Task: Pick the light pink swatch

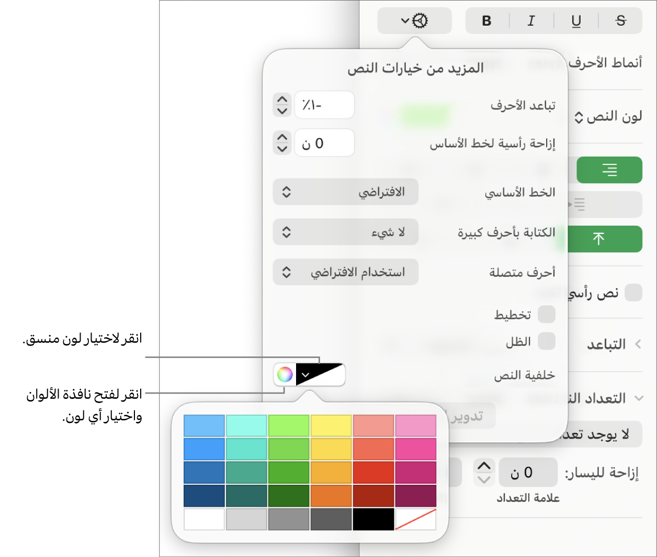Action: (x=416, y=426)
